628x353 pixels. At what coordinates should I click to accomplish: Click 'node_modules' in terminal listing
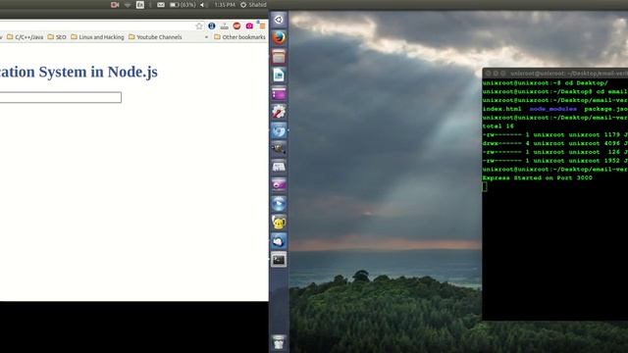553,109
